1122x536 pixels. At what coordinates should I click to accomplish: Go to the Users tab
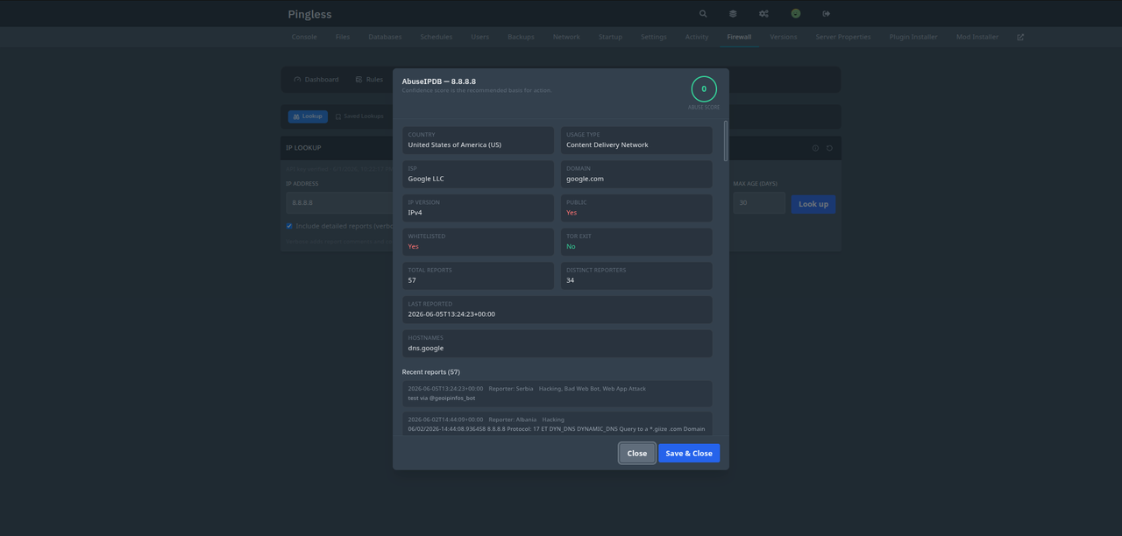coord(480,37)
